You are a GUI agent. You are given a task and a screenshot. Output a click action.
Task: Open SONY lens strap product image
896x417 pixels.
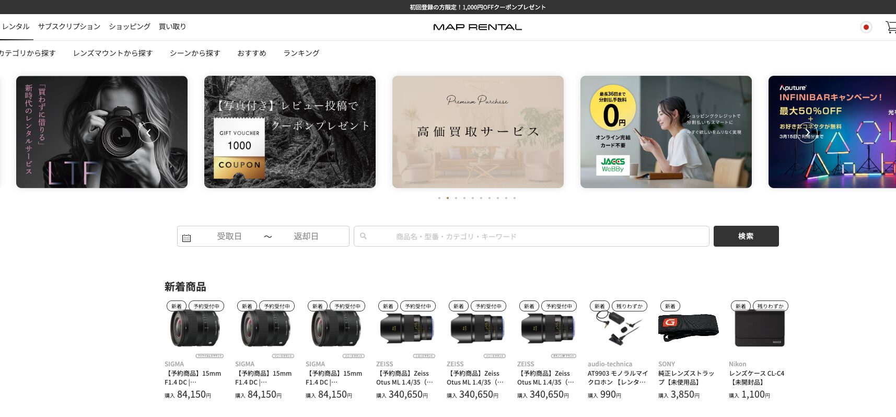coord(688,328)
